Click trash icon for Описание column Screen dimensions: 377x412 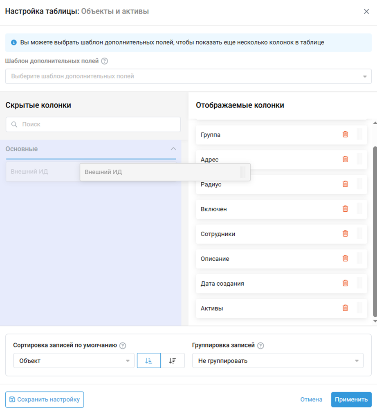pyautogui.click(x=345, y=258)
